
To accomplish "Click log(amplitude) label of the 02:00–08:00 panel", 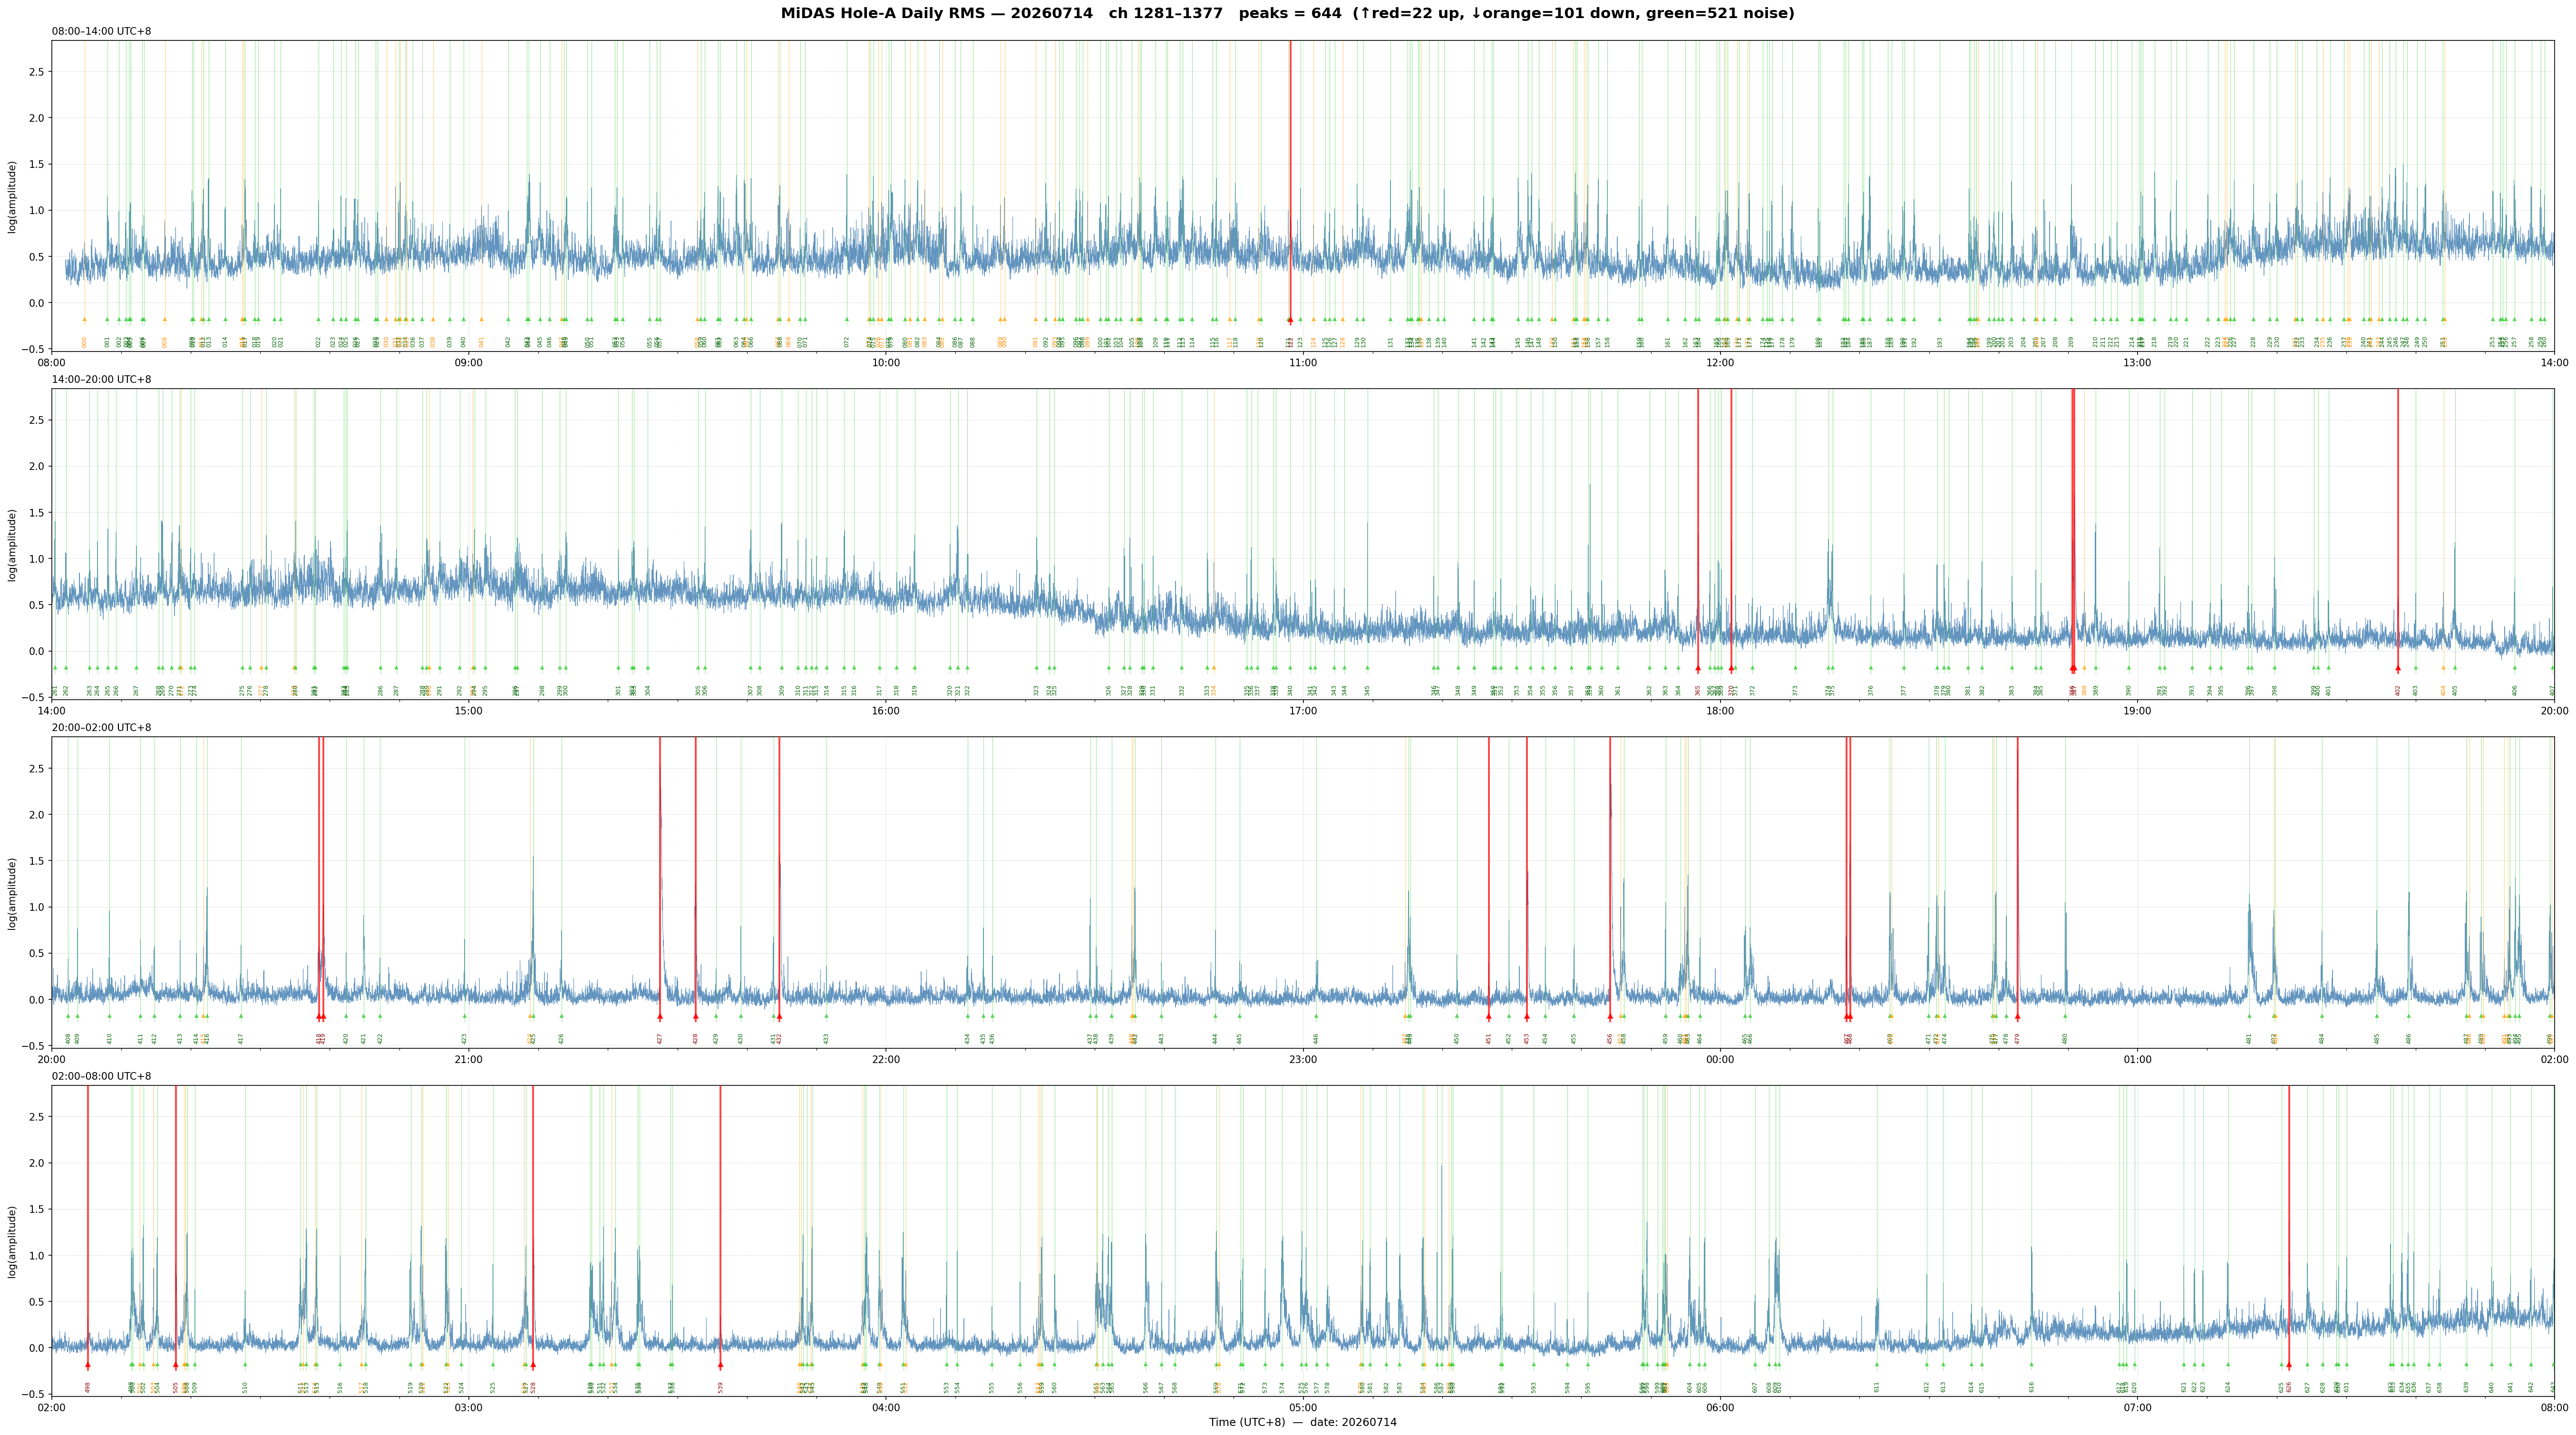I will click(x=12, y=1241).
